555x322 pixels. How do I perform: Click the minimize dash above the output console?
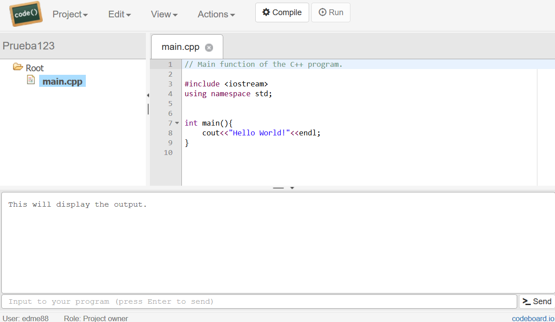[x=278, y=187]
